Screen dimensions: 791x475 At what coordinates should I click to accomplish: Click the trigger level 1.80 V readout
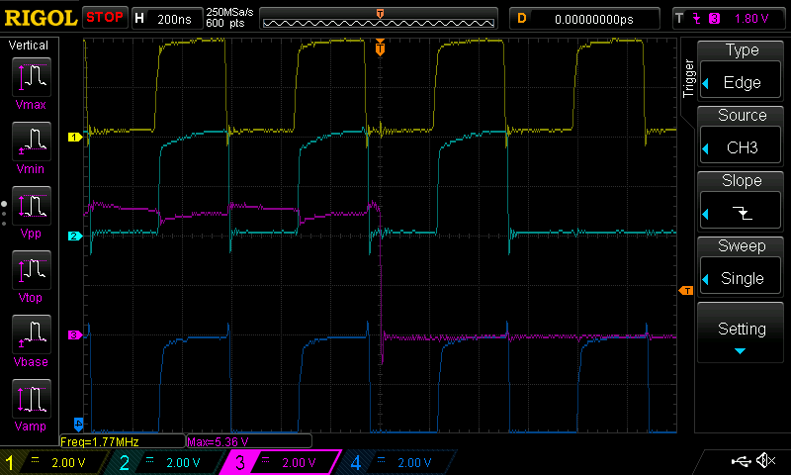tap(751, 19)
